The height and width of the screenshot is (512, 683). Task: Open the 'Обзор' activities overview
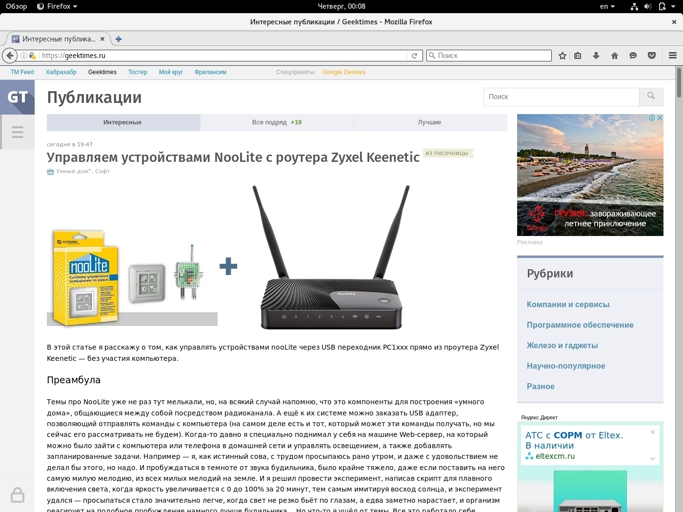[16, 6]
